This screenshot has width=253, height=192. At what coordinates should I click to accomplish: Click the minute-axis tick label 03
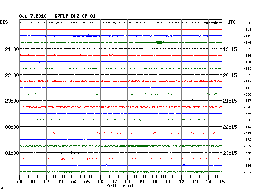[x=60, y=182]
